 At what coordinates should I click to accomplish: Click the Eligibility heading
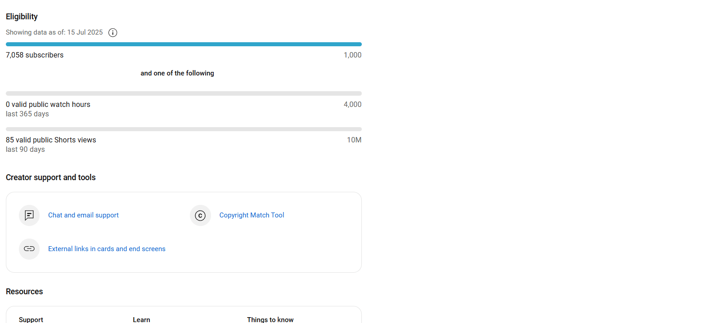[x=22, y=17]
